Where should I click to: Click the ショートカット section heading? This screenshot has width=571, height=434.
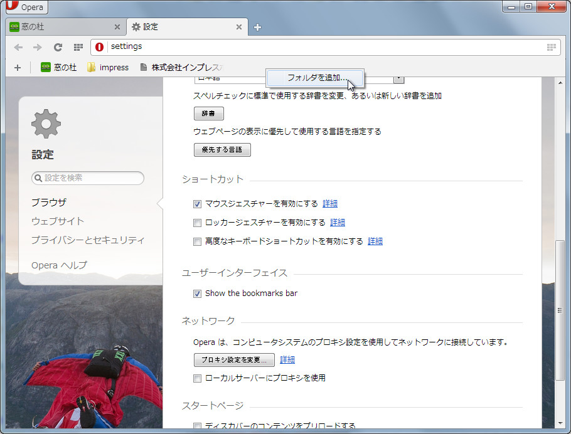click(213, 179)
